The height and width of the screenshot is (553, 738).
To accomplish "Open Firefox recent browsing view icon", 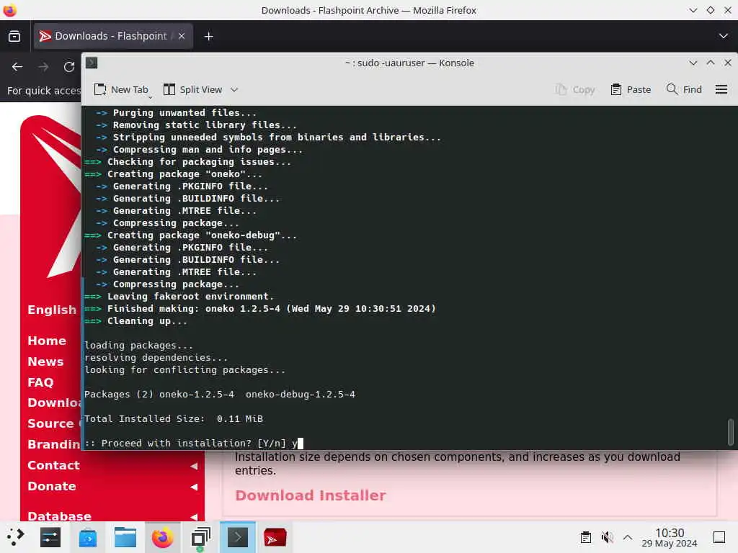I will (x=14, y=36).
